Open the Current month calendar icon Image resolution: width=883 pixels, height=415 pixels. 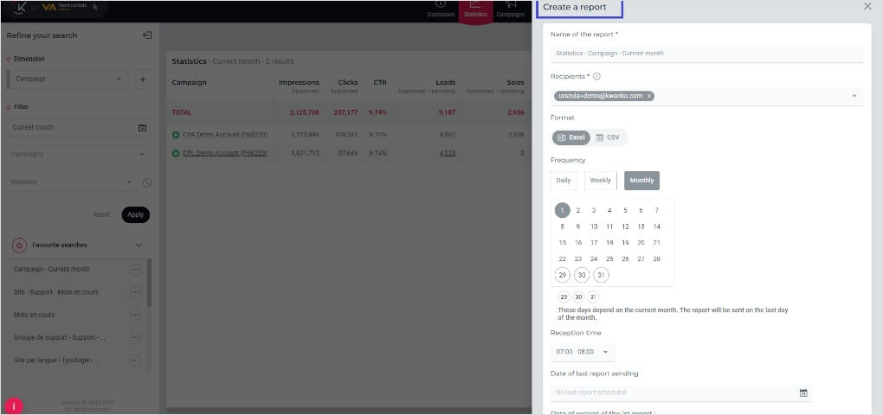pyautogui.click(x=142, y=128)
